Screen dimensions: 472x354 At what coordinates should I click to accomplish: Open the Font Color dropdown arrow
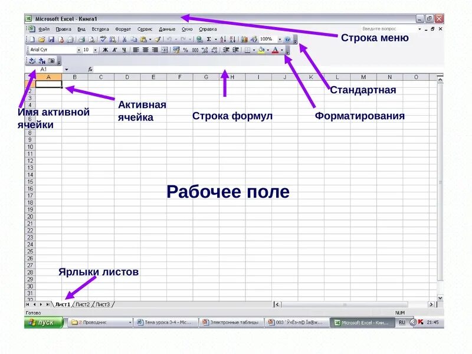[x=282, y=50]
